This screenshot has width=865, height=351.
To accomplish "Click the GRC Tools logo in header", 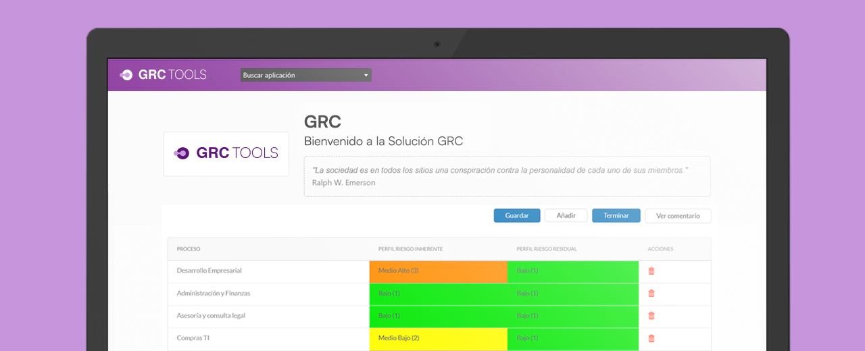I will click(163, 75).
